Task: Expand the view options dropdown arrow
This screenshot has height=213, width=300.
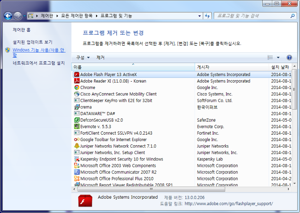Action: coord(278,57)
